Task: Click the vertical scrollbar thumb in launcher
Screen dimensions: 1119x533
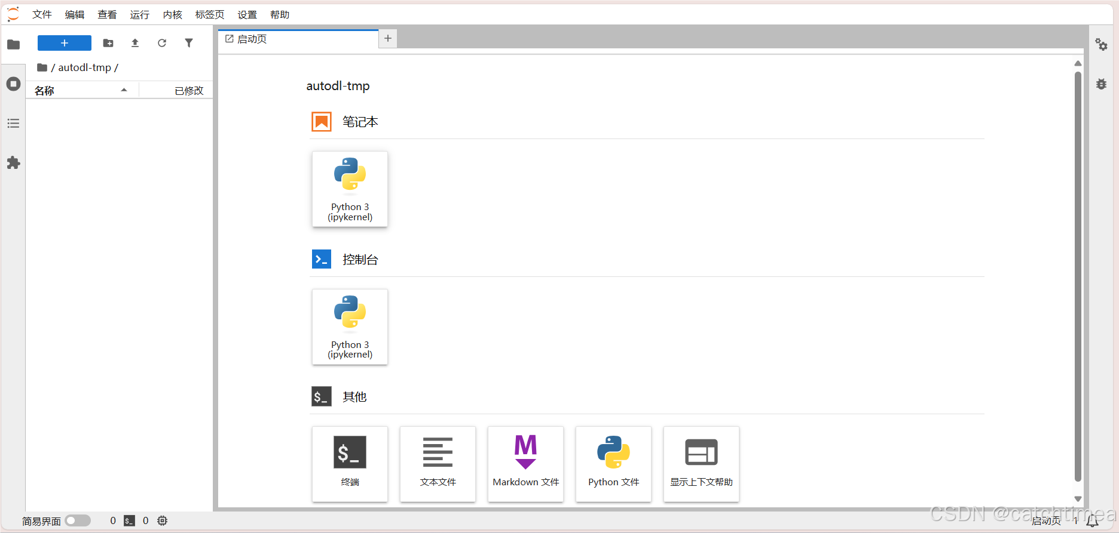Action: tap(1078, 276)
